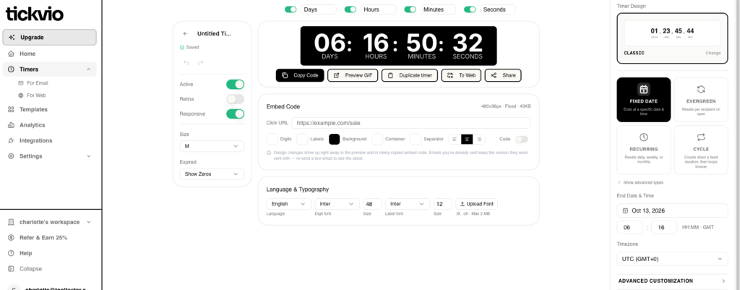
Task: Click the Evergreen refresh icon card
Action: (701, 100)
